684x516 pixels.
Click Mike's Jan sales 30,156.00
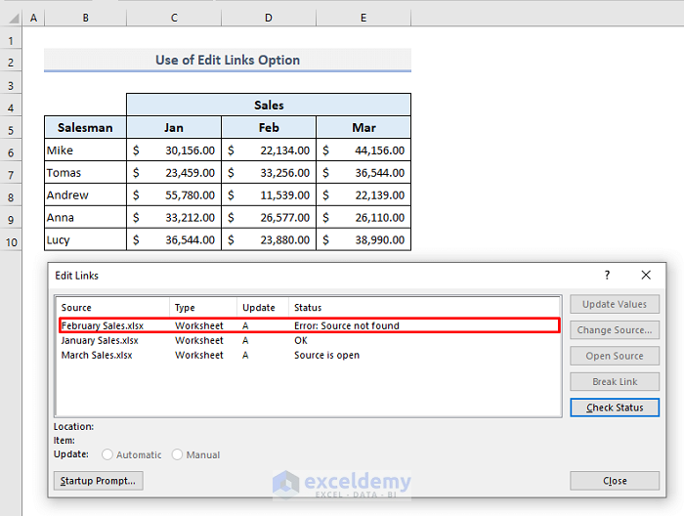pos(174,150)
